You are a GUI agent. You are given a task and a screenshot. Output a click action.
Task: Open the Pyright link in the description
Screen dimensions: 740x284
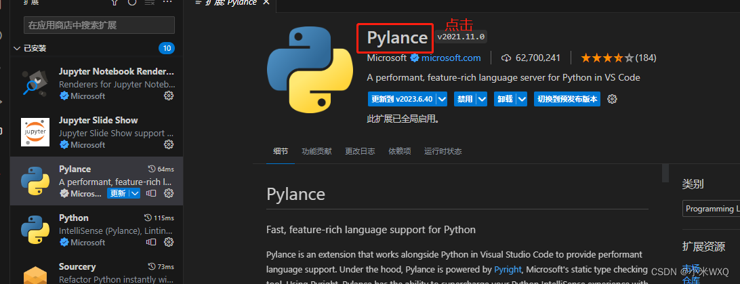click(508, 269)
